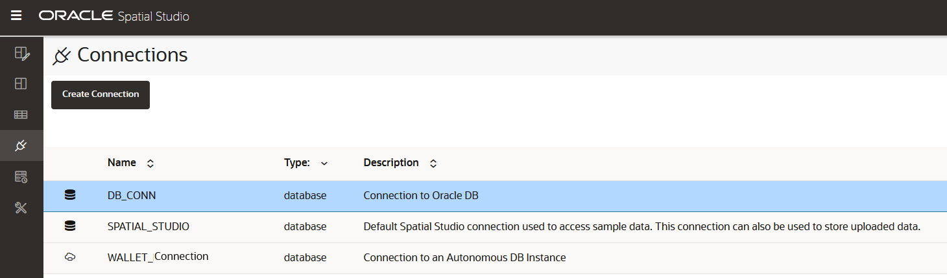947x278 pixels.
Task: Open the Datasets table icon
Action: click(21, 114)
